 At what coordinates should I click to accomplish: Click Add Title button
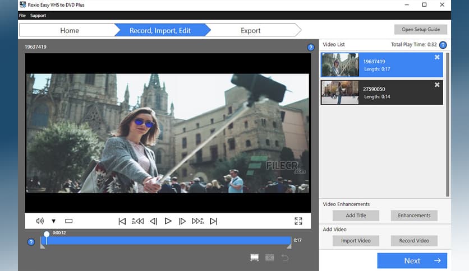[356, 216]
